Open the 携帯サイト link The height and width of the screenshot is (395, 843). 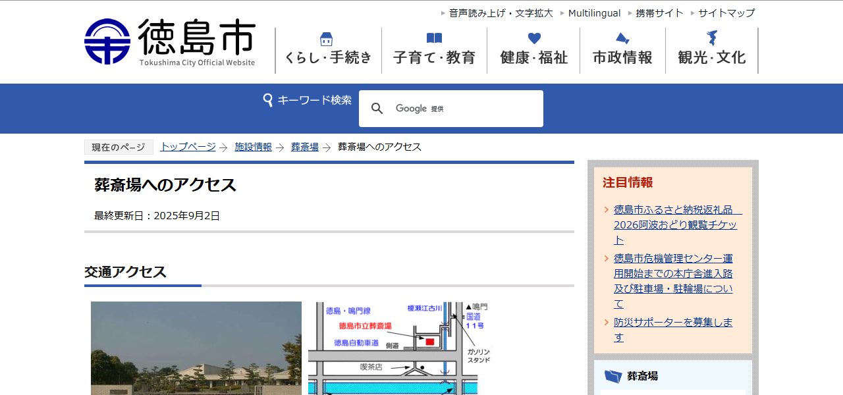pos(660,13)
